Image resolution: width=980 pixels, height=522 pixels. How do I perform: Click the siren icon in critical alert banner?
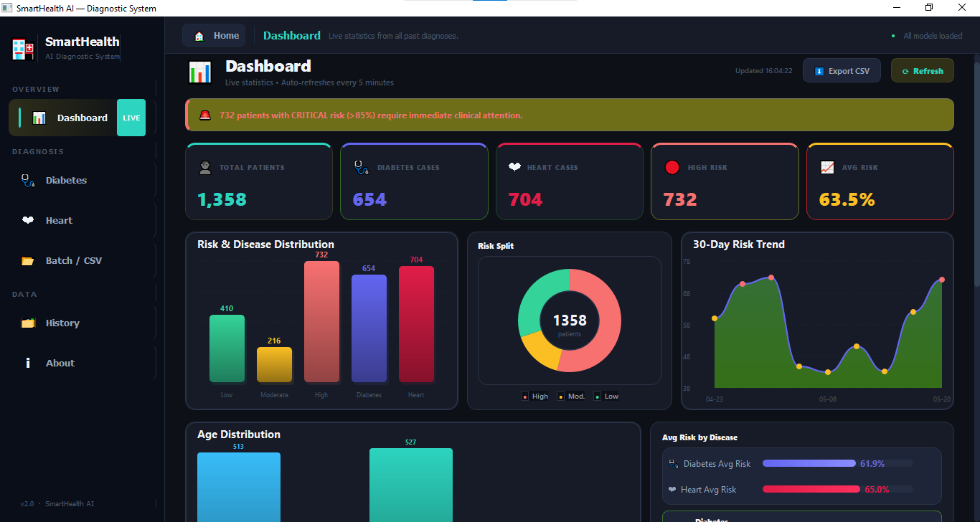point(205,115)
